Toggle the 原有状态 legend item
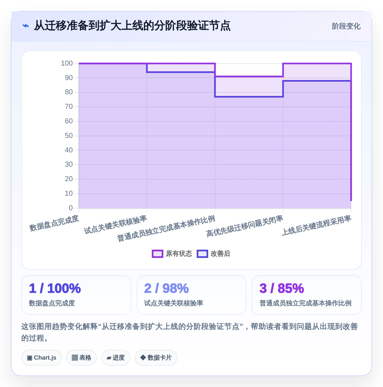The image size is (383, 387). pyautogui.click(x=172, y=254)
